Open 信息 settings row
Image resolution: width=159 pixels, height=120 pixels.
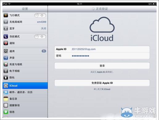coord(25,112)
